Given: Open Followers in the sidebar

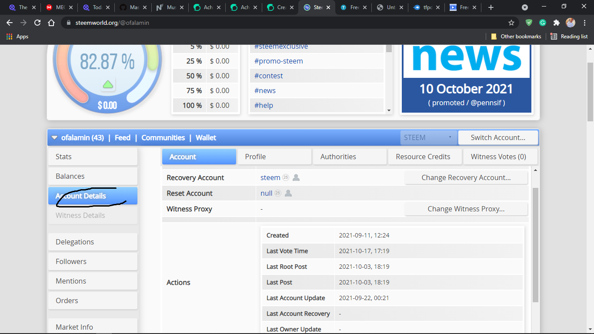Looking at the screenshot, I should coord(93,261).
